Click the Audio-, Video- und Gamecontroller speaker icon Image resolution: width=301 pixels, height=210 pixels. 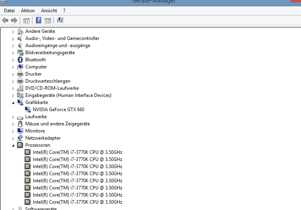coord(20,38)
